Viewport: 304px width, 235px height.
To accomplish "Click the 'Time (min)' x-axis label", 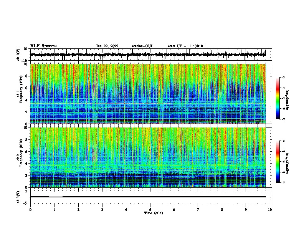I will pyautogui.click(x=154, y=213).
